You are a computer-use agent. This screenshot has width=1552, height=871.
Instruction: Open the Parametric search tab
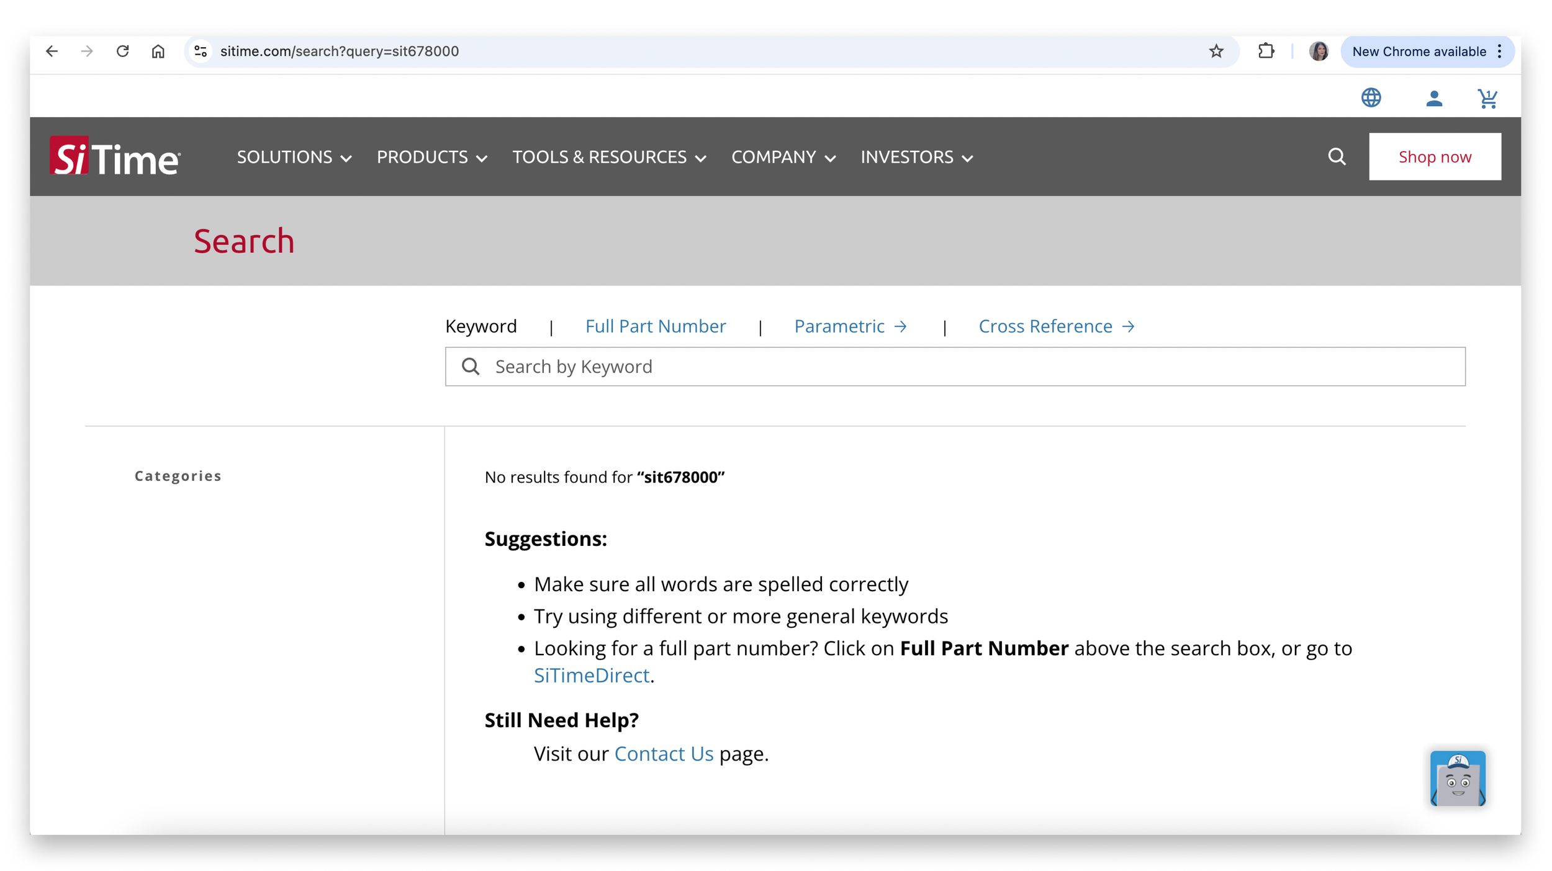point(850,326)
